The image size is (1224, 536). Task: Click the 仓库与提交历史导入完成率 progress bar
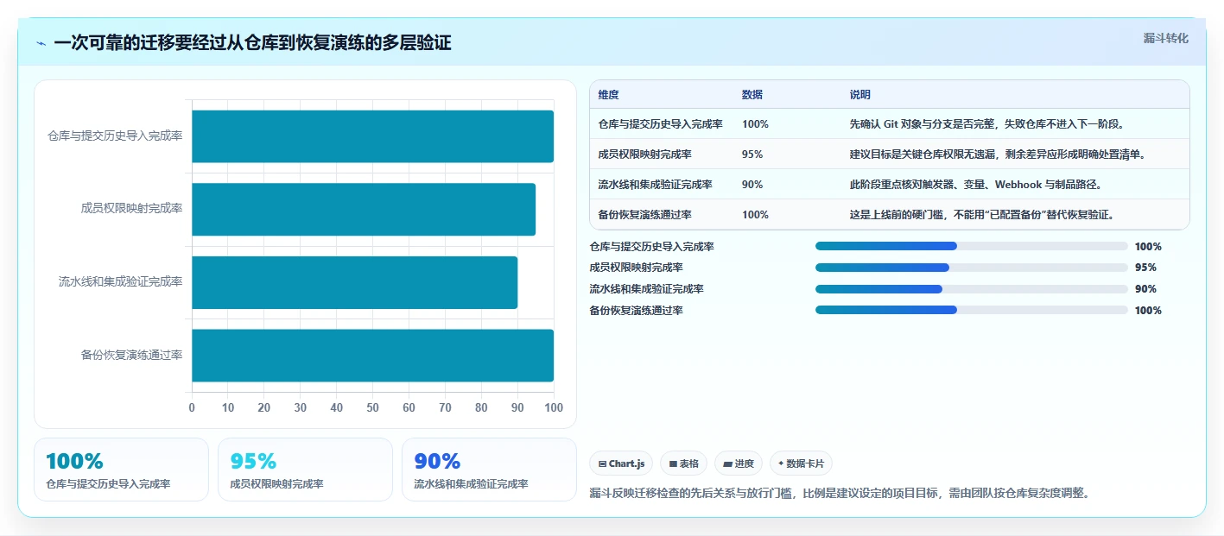(972, 246)
